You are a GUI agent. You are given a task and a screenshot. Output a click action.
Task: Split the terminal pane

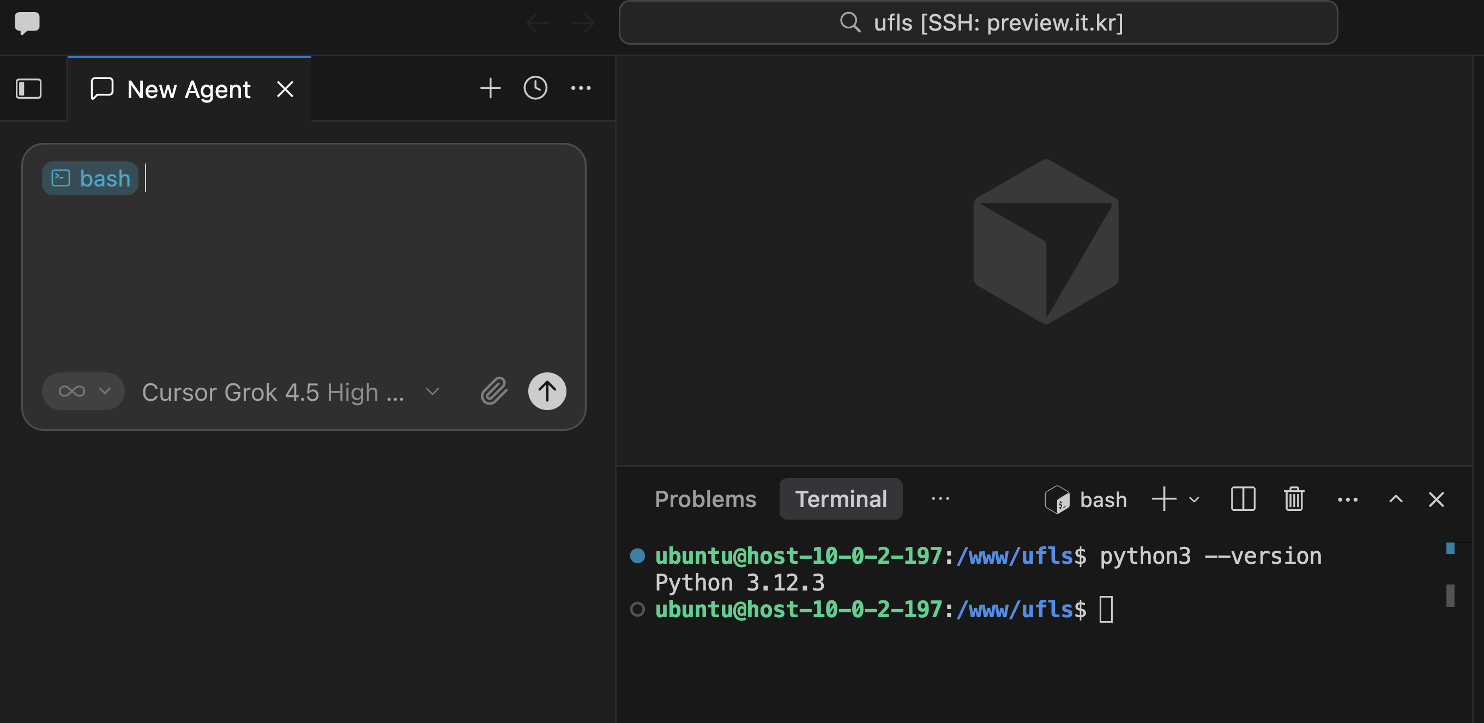coord(1242,499)
